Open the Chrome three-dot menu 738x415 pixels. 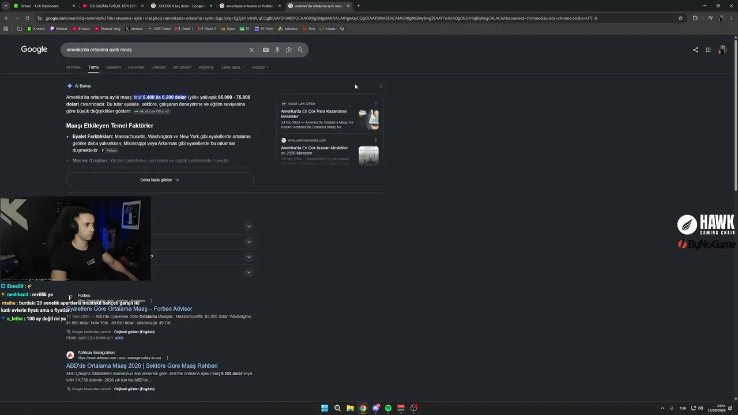731,18
